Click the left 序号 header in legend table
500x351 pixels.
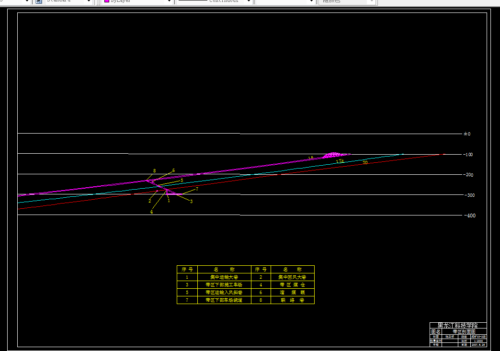pos(187,270)
